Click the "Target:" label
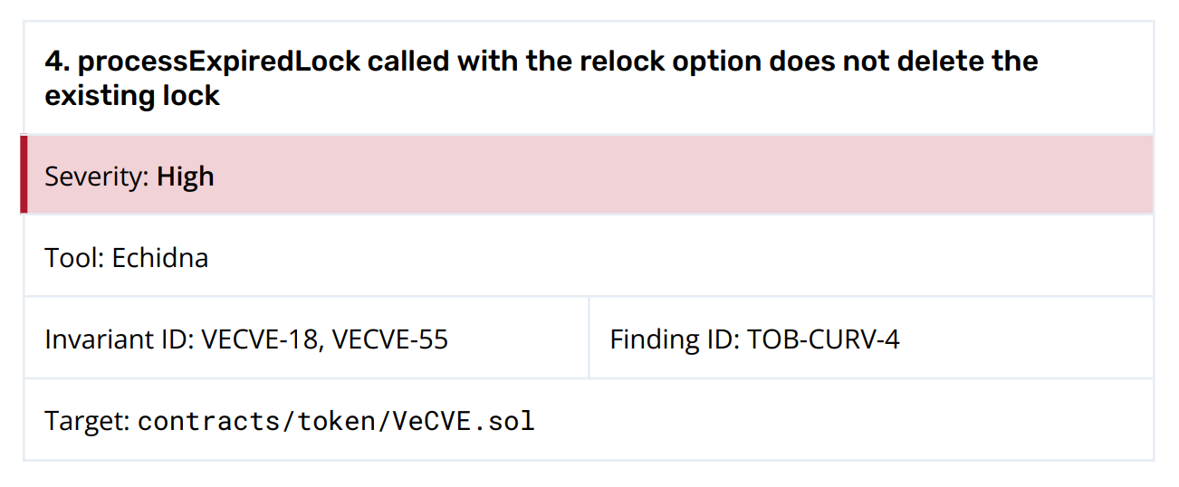Viewport: 1179px width, 487px height. pyautogui.click(x=88, y=421)
